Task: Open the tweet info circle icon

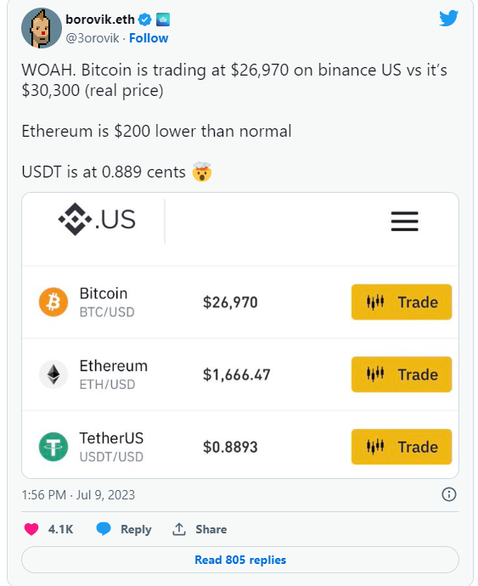Action: (449, 494)
